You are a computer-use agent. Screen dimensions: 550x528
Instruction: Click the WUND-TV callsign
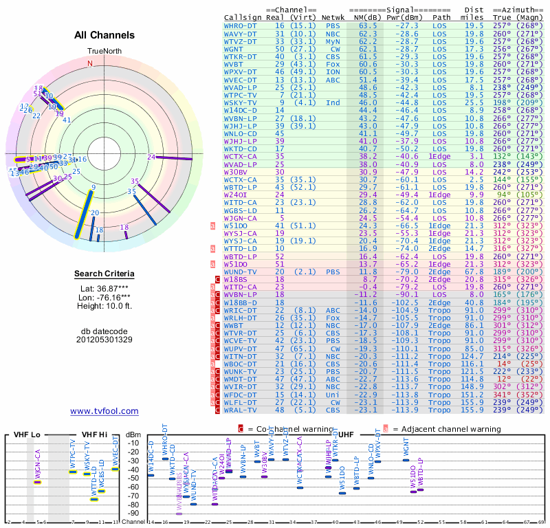240,272
